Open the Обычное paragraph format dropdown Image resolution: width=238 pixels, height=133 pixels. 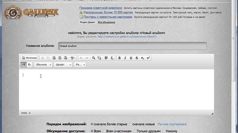tap(43, 65)
